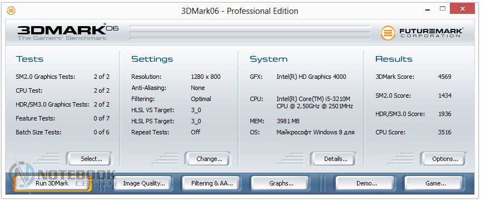Launch the Demo... button
The height and width of the screenshot is (201, 481).
pos(365,183)
